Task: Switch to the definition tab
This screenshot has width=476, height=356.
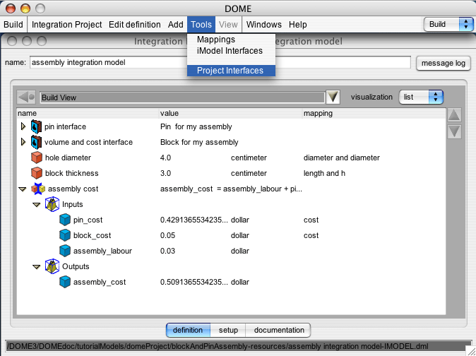Action: click(189, 330)
